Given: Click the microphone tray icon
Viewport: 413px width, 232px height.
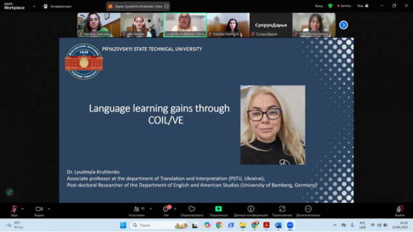Looking at the screenshot, I should pos(352,225).
